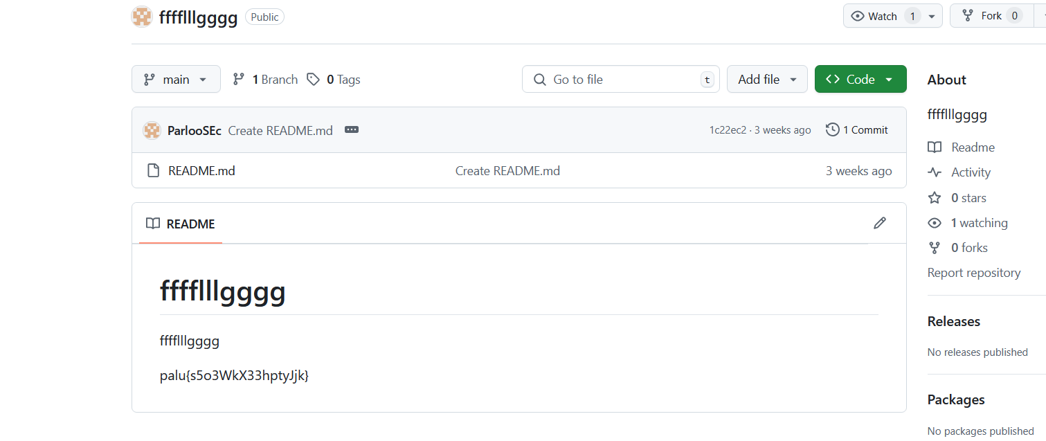Click the fork icon beside 0 forks
The image size is (1046, 441).
(935, 248)
